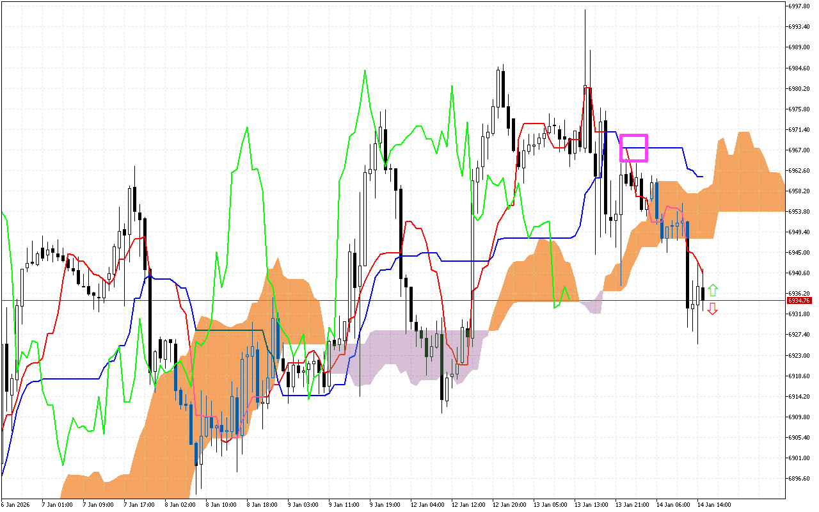Screen dimensions: 819x512
Task: Click the green up arrow buy signal
Action: pyautogui.click(x=713, y=289)
